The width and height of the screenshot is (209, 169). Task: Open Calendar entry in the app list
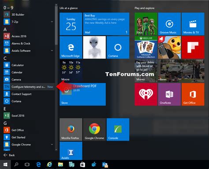[29, 72]
